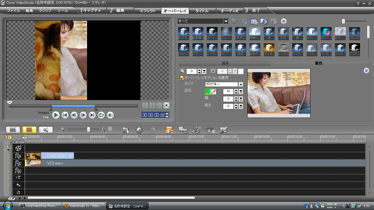Open the 幅 width value slider dropdown
This screenshot has height=210, width=374.
241,99
